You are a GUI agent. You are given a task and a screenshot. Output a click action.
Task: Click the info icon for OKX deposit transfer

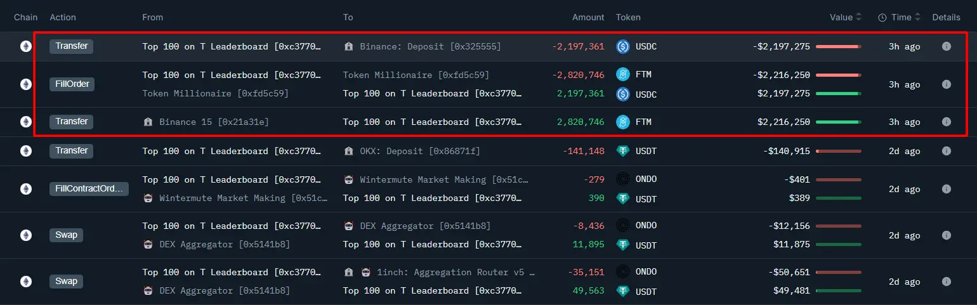coord(946,151)
